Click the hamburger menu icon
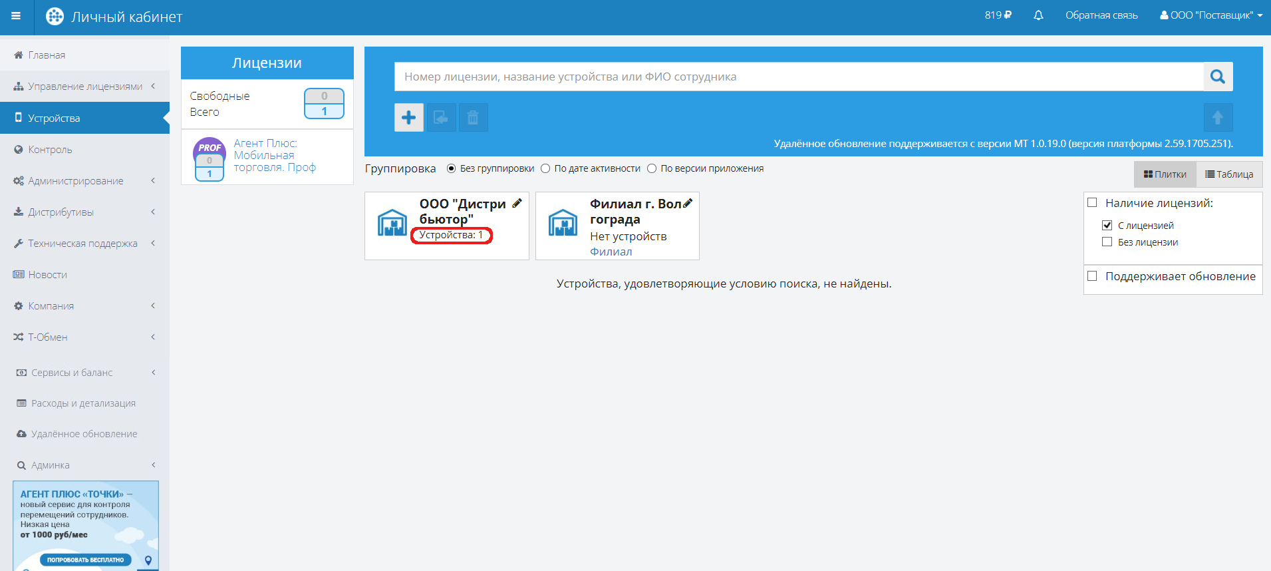 click(16, 17)
